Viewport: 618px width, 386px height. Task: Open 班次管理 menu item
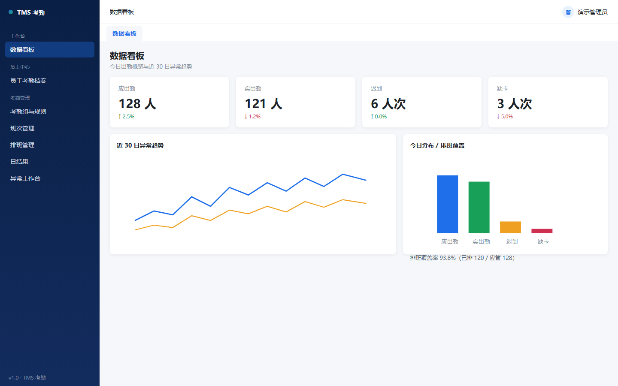[x=50, y=128]
